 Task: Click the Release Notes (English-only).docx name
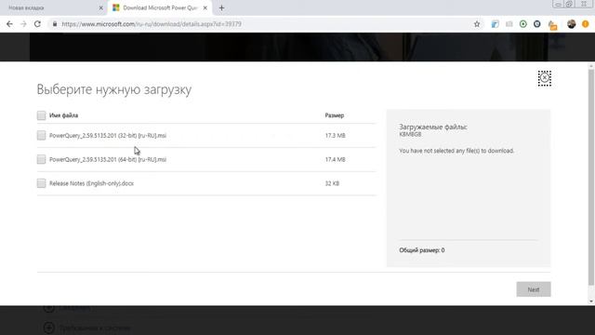pos(91,183)
